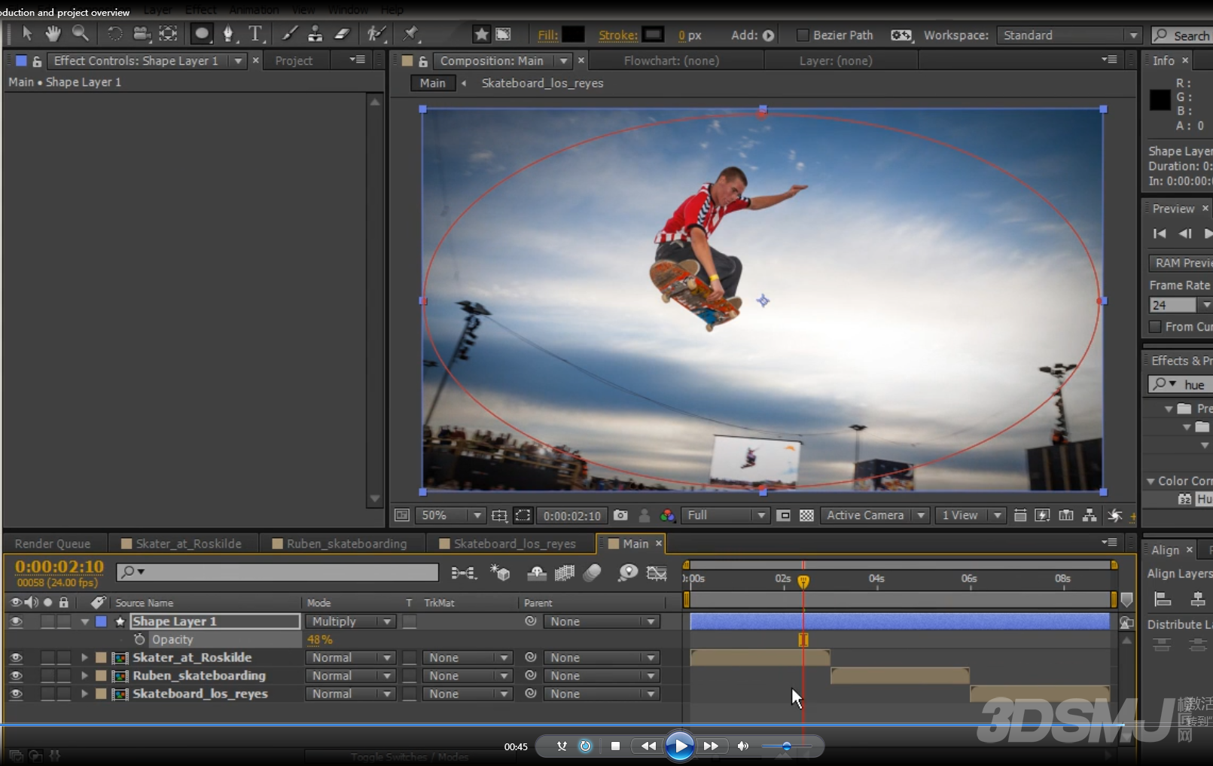Screen dimensions: 1213x766
Task: Click video player fast forward button
Action: (x=711, y=746)
